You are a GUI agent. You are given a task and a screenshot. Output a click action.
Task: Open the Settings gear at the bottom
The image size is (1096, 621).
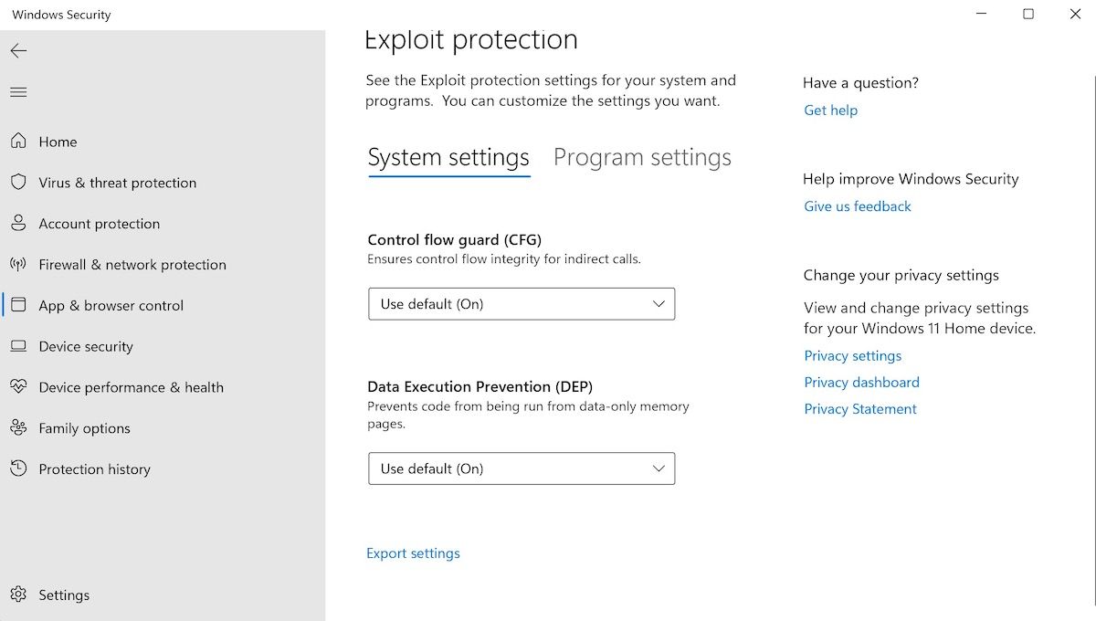click(18, 595)
